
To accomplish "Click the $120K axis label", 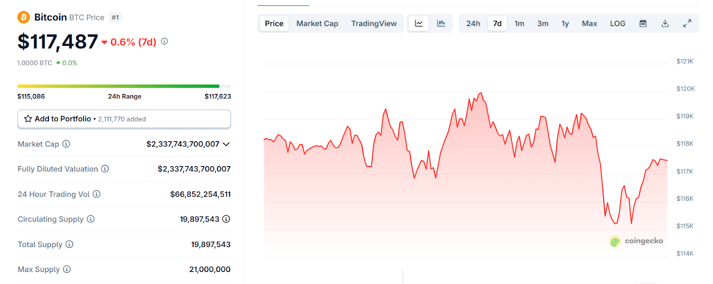I will [x=685, y=89].
